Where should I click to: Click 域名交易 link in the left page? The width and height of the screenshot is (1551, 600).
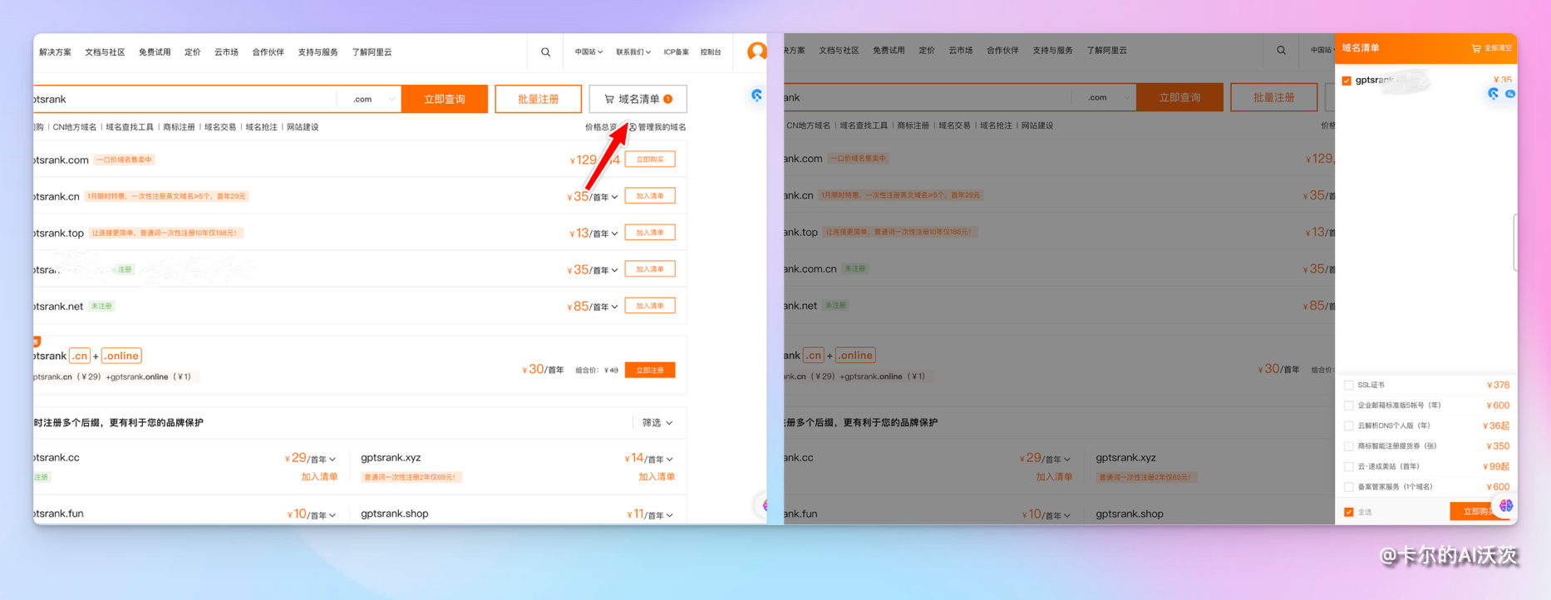click(220, 127)
